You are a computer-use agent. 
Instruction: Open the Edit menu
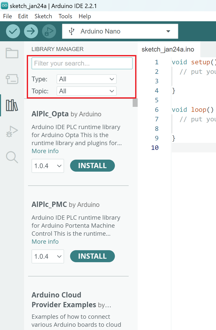coord(23,16)
